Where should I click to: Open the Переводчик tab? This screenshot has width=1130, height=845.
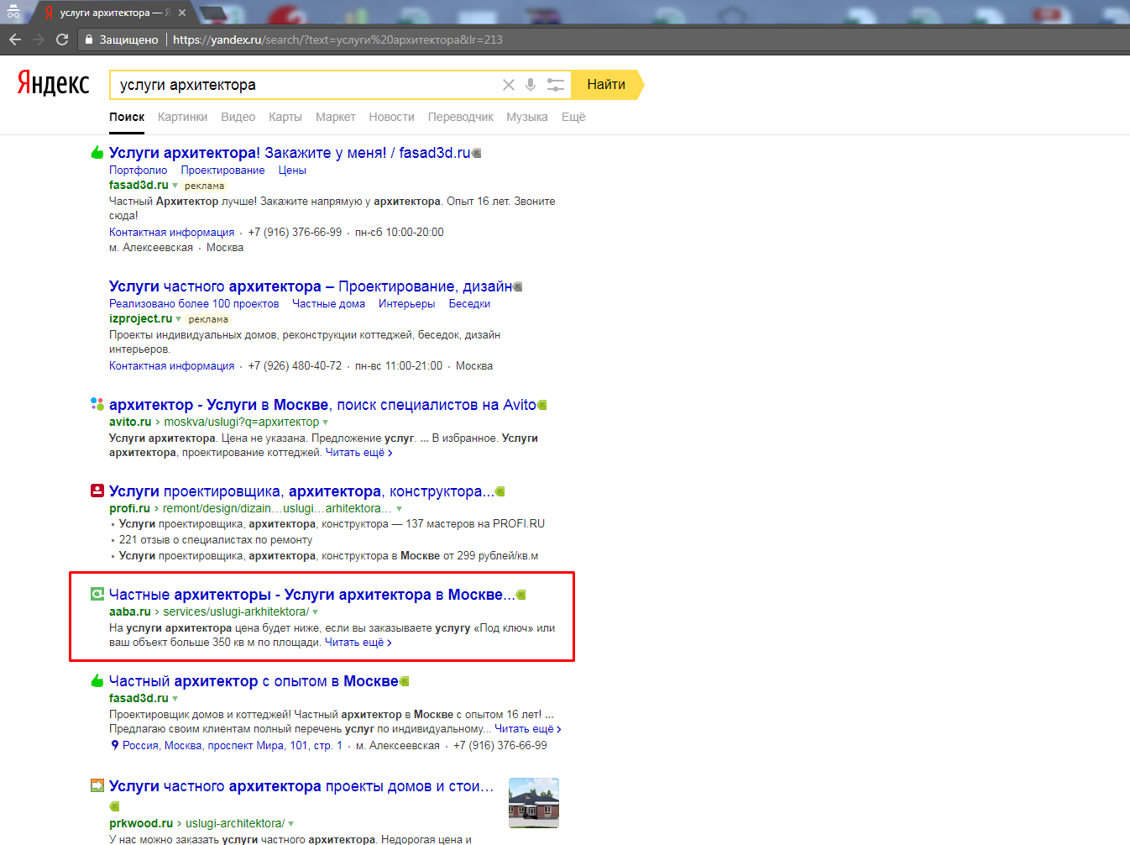click(461, 117)
